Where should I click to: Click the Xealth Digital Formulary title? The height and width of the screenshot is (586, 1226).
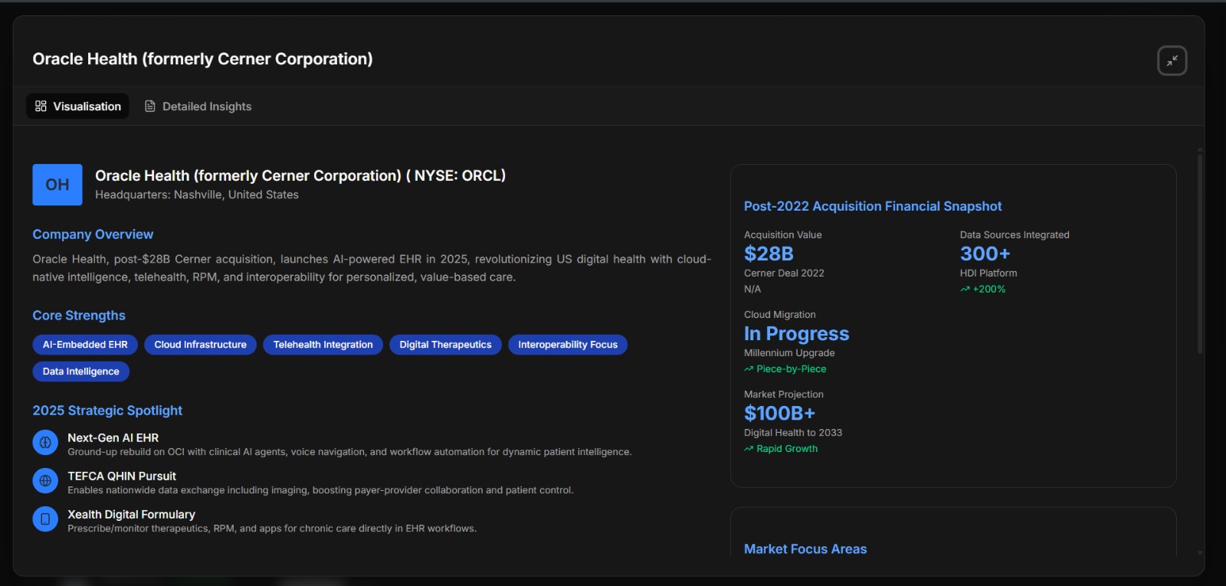click(131, 515)
